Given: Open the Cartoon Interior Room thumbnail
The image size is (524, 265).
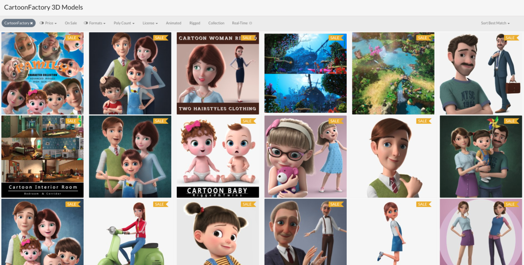Looking at the screenshot, I should coord(42,156).
